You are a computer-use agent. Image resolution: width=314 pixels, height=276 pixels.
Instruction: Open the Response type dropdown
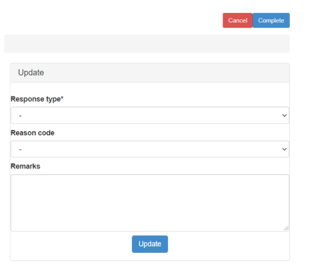(x=150, y=115)
